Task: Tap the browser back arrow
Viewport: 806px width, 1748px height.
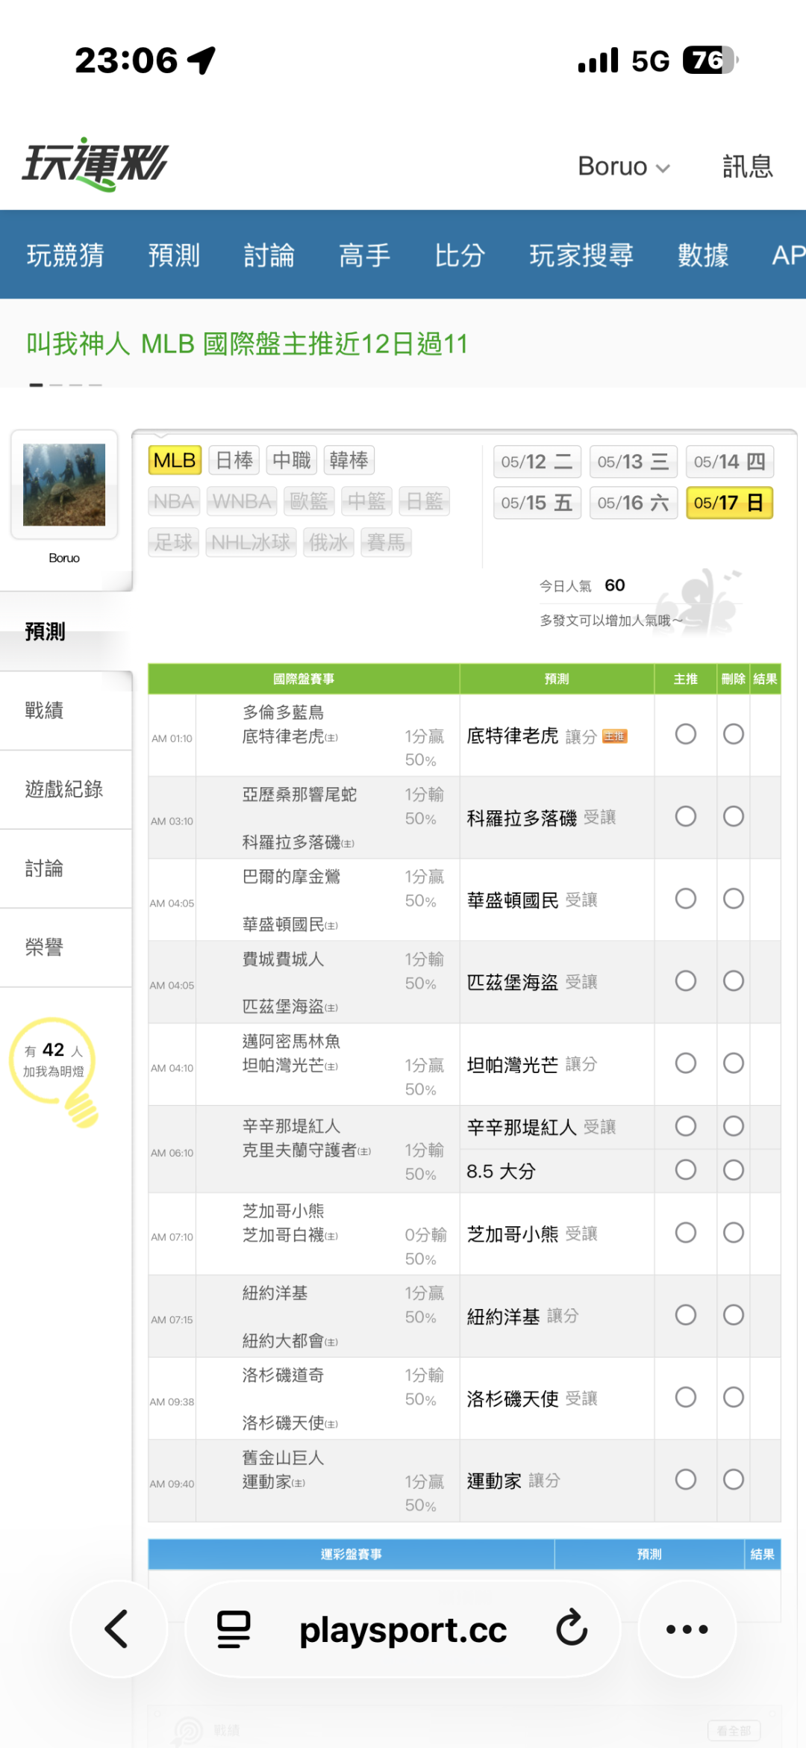Action: (117, 1629)
